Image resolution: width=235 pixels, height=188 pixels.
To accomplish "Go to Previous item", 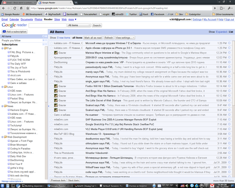I will (58, 180).
